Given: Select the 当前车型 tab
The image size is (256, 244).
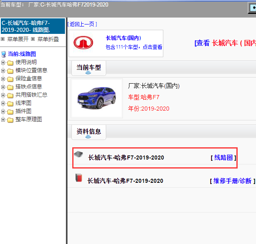Looking at the screenshot, I should (x=89, y=68).
